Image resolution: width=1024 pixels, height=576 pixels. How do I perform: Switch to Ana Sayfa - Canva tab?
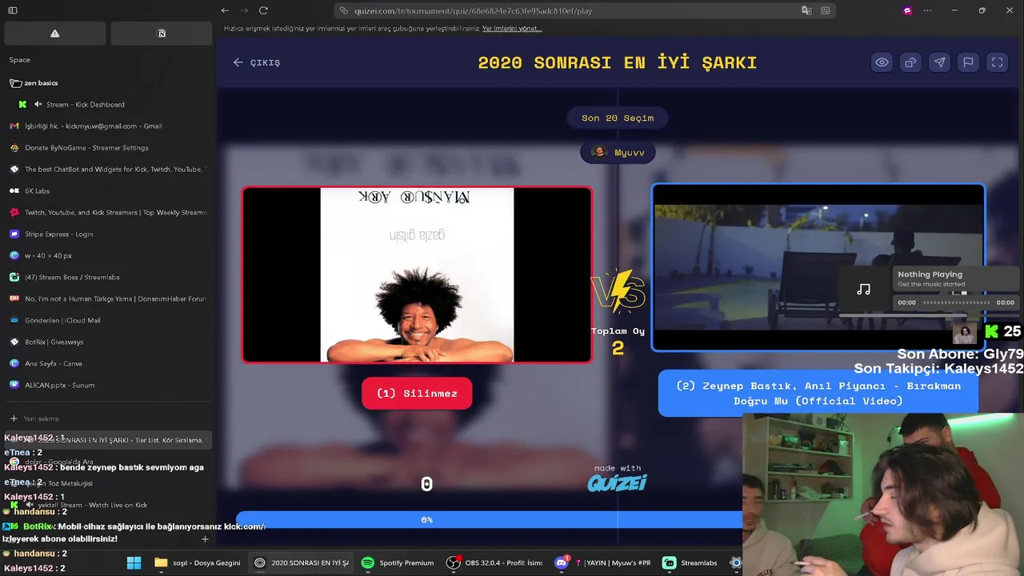[110, 364]
